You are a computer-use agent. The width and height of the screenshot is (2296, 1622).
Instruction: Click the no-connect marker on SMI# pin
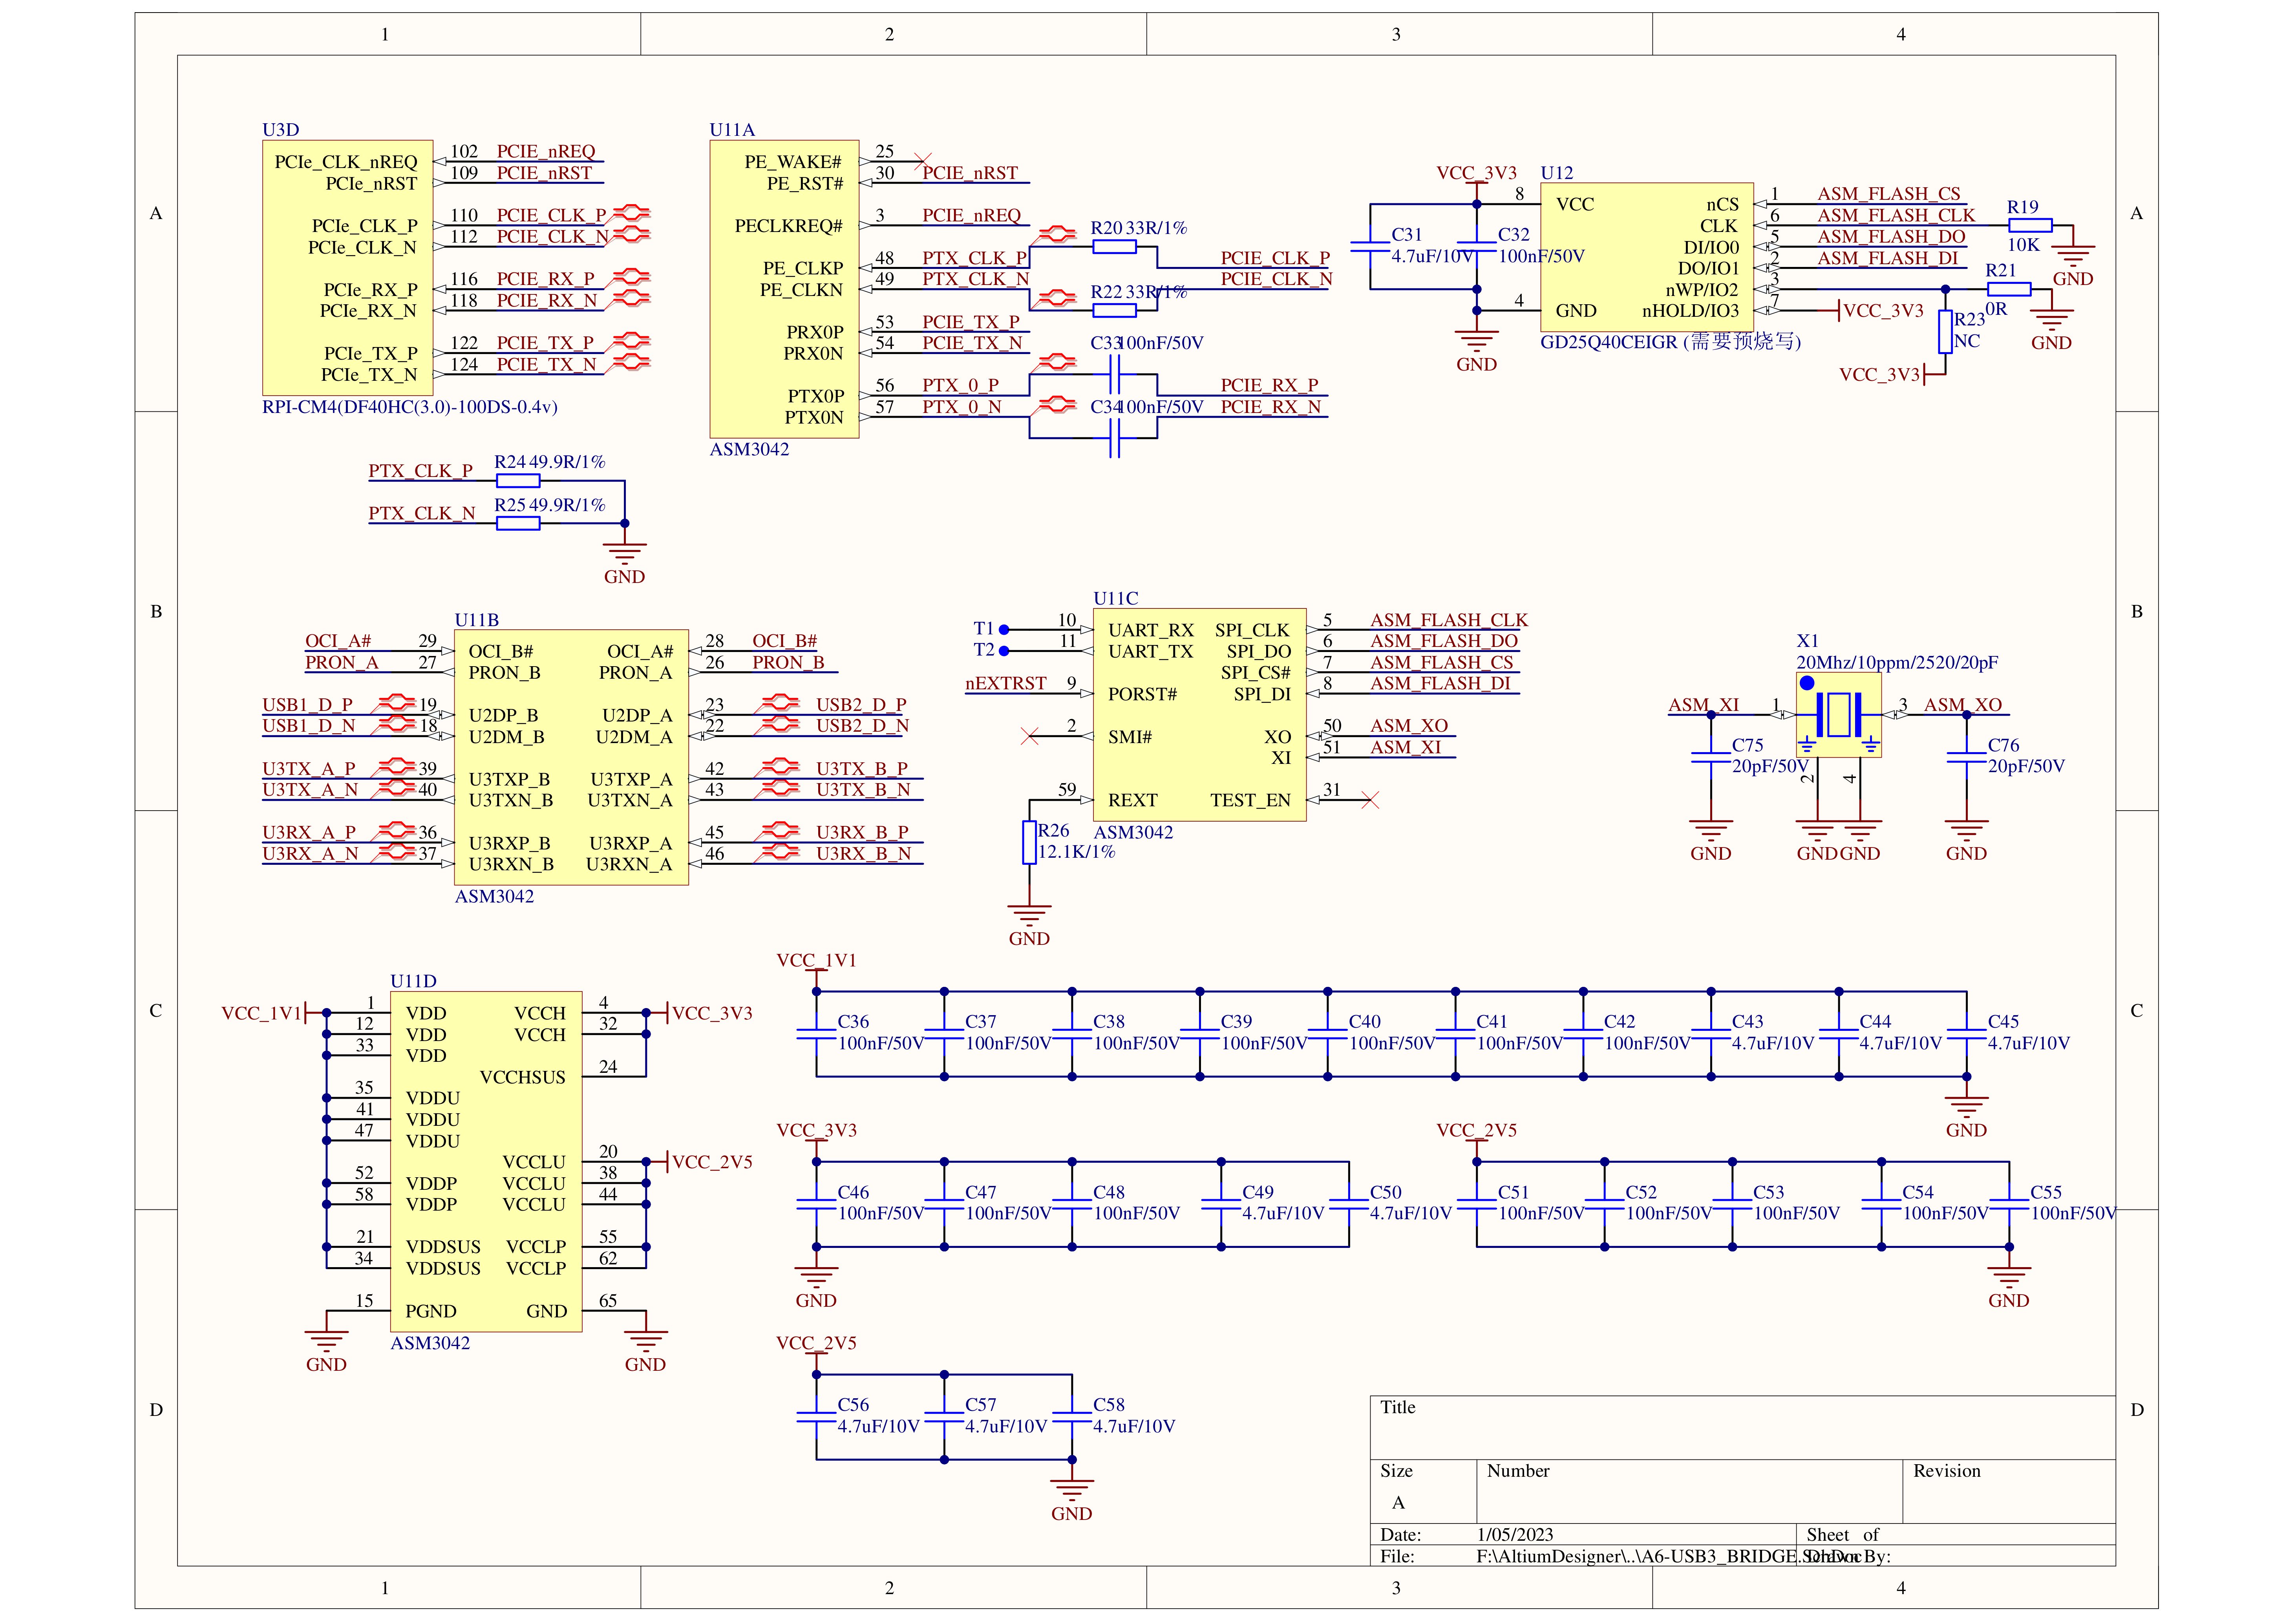coord(1029,736)
